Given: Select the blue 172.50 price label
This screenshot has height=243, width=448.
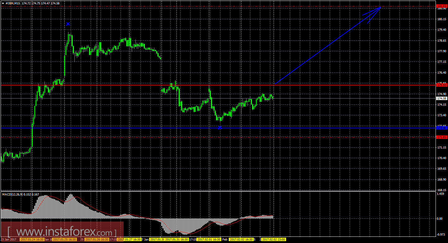Looking at the screenshot, I should click(x=442, y=128).
